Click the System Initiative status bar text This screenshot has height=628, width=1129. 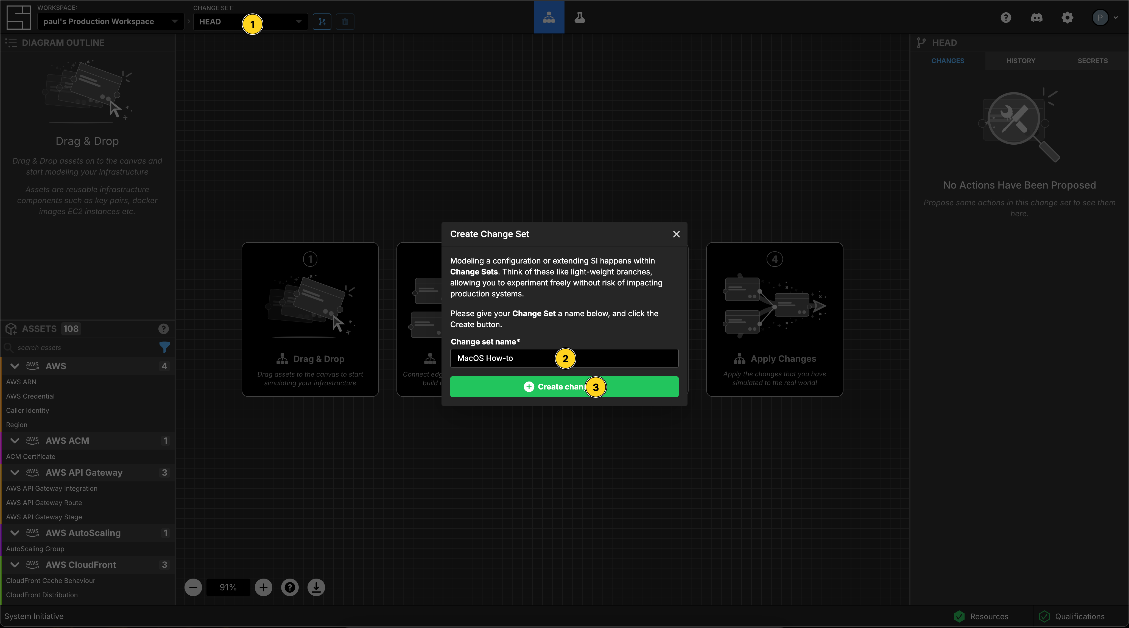pyautogui.click(x=34, y=616)
